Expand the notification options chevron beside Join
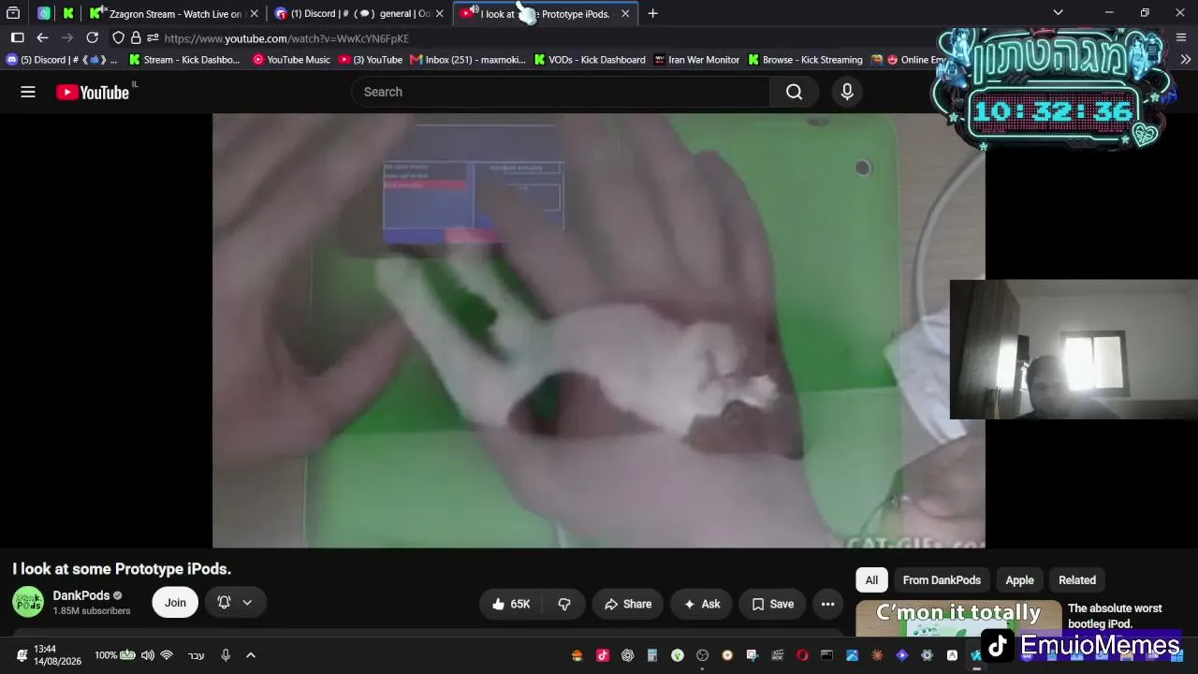Viewport: 1198px width, 674px height. click(x=247, y=602)
